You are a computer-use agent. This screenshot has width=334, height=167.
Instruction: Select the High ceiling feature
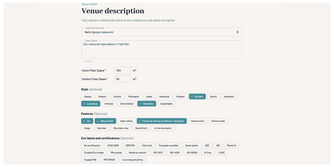point(126,121)
